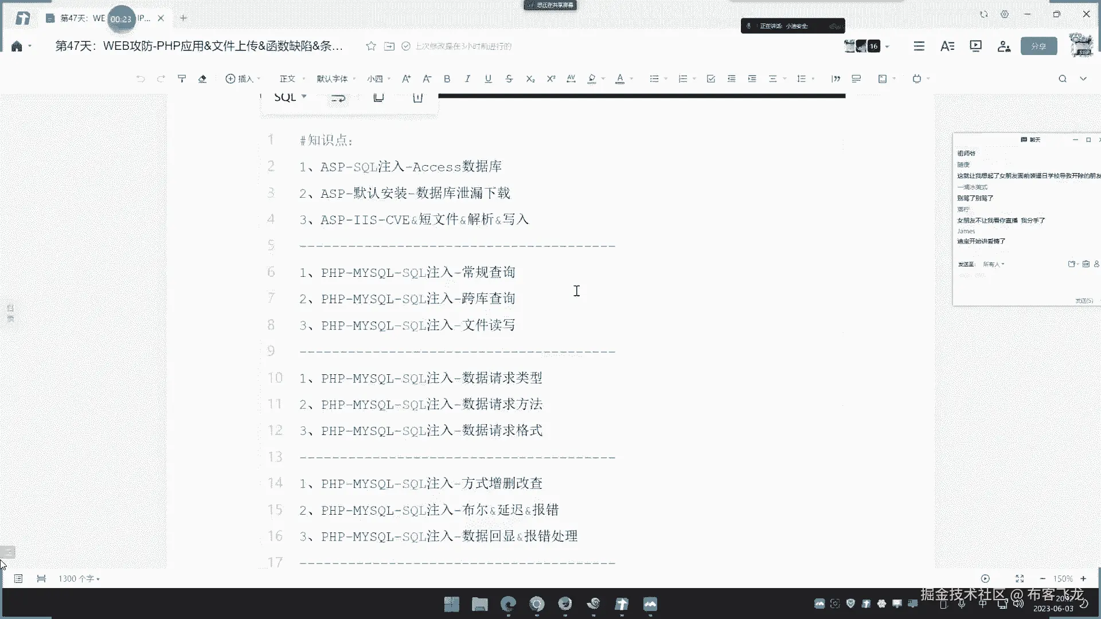Toggle bold formatting in toolbar
This screenshot has width=1101, height=619.
[447, 79]
